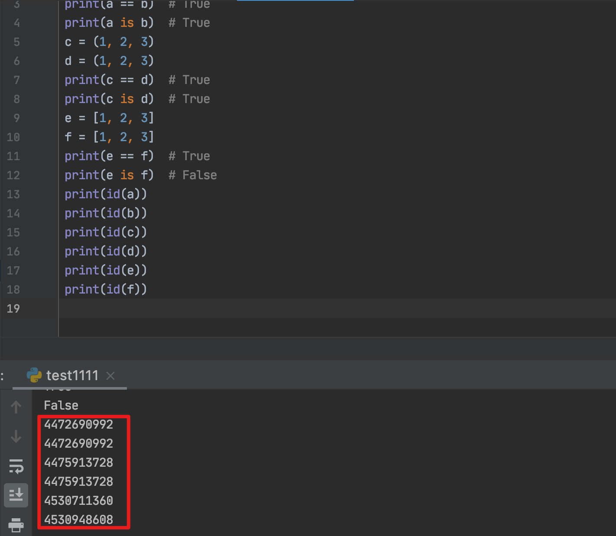Click the up arrow console navigation icon

[16, 407]
